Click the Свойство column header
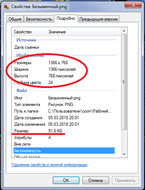Screen dimensions: 145x190 [x=29, y=32]
